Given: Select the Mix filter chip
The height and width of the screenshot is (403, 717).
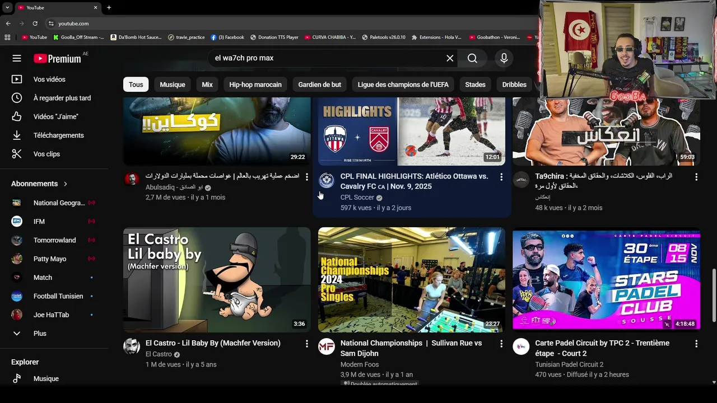Looking at the screenshot, I should tap(207, 85).
